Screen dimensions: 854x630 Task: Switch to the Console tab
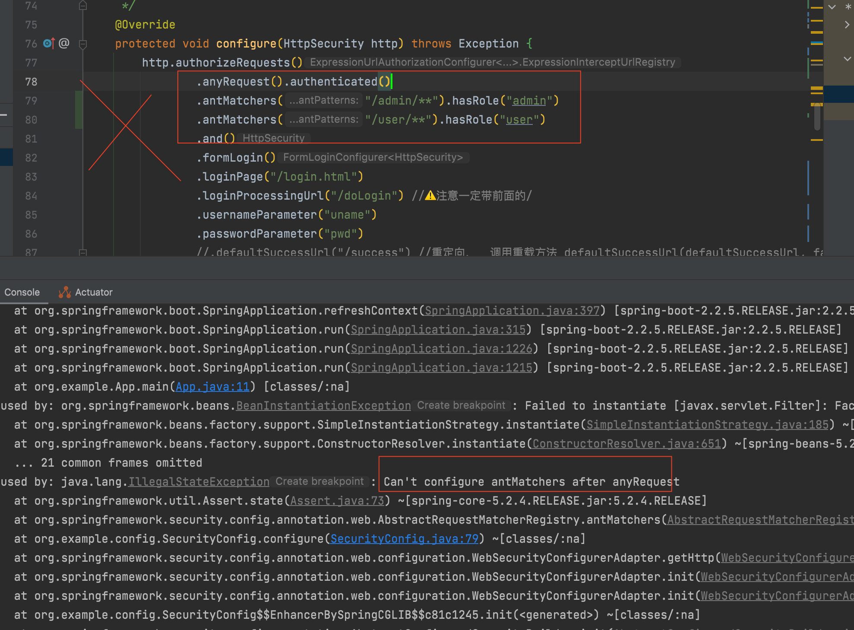22,293
